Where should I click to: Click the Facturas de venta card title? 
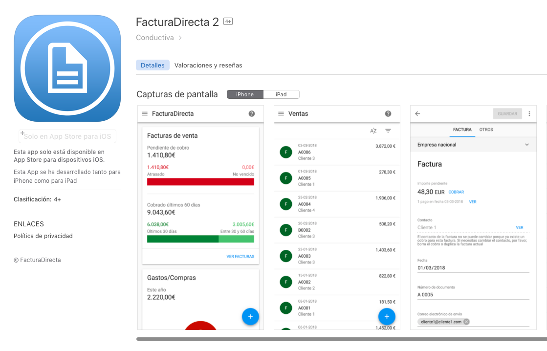173,136
